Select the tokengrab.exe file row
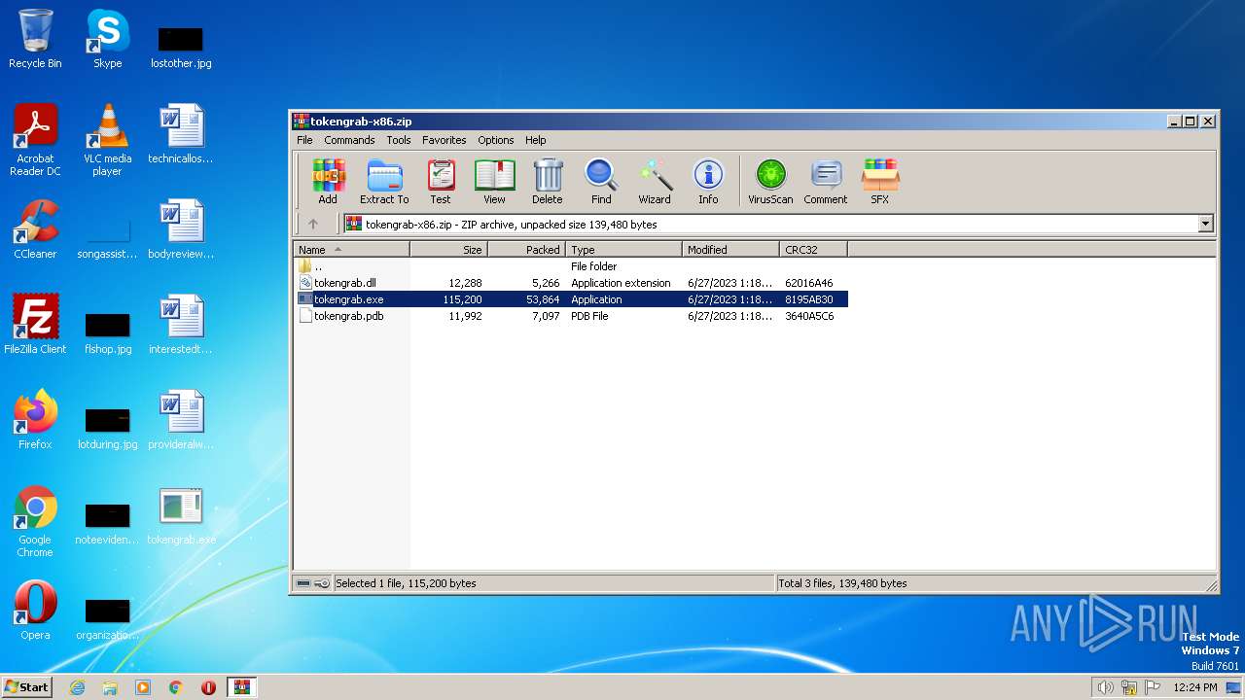Screen dimensions: 1245x700 [x=571, y=299]
